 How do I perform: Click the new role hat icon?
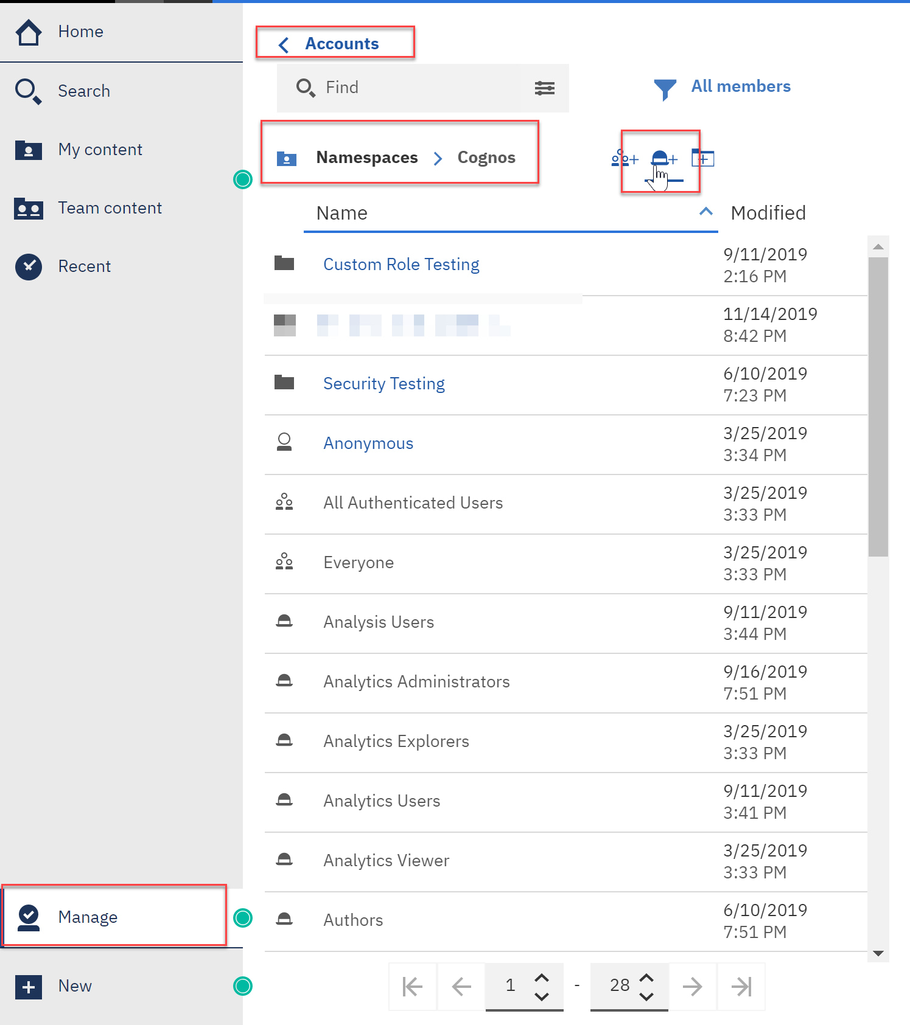click(663, 159)
